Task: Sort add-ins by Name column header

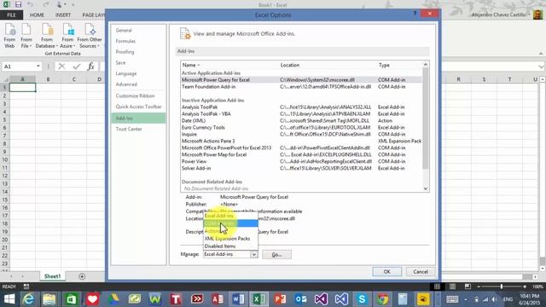Action: (x=191, y=65)
